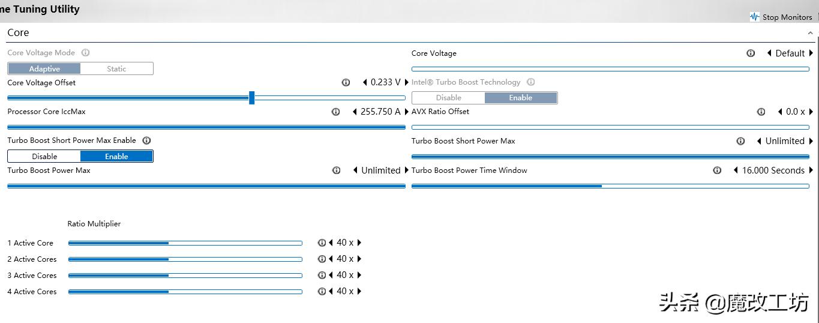This screenshot has height=323, width=819.
Task: Show info for Processor Core IccMax
Action: tap(336, 112)
